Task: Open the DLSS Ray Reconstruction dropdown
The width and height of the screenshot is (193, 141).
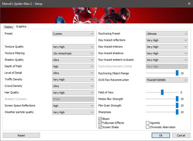Action: pos(167,80)
